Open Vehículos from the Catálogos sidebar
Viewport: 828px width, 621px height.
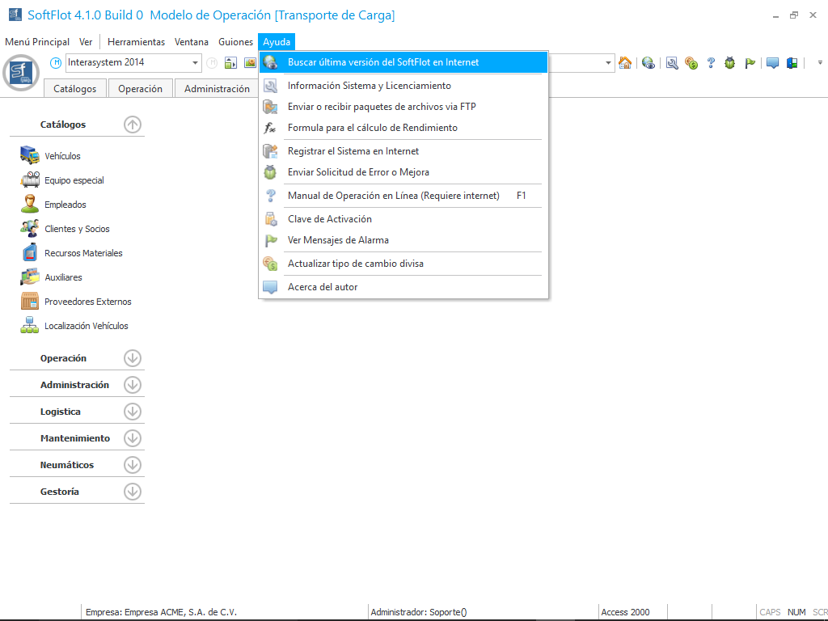pos(62,156)
